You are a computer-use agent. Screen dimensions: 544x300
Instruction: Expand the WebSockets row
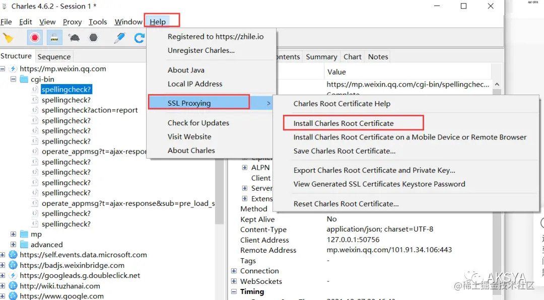pos(234,281)
